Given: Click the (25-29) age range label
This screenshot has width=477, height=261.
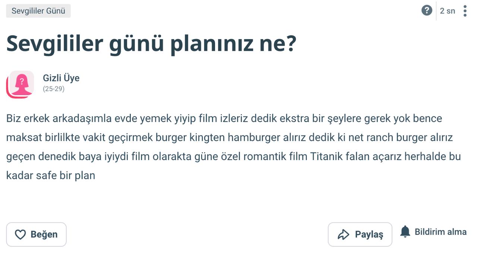Looking at the screenshot, I should coord(54,89).
